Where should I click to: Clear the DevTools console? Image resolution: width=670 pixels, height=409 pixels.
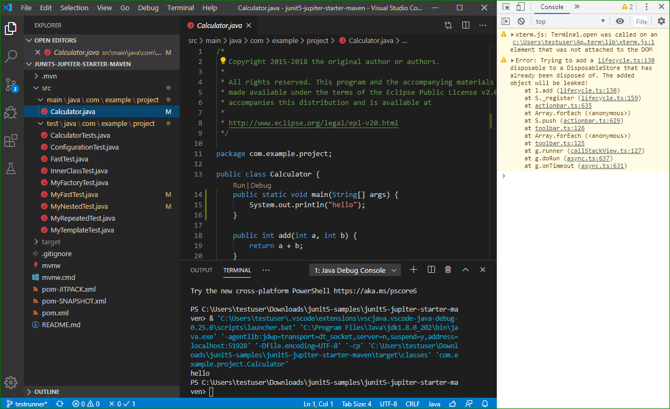coord(521,22)
